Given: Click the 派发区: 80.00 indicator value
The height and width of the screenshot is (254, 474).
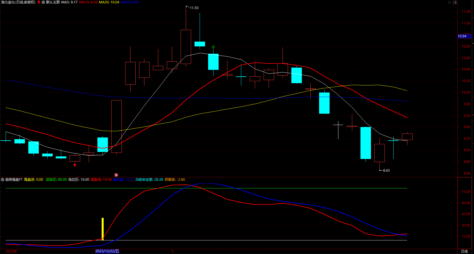Looking at the screenshot, I should click(56, 180).
